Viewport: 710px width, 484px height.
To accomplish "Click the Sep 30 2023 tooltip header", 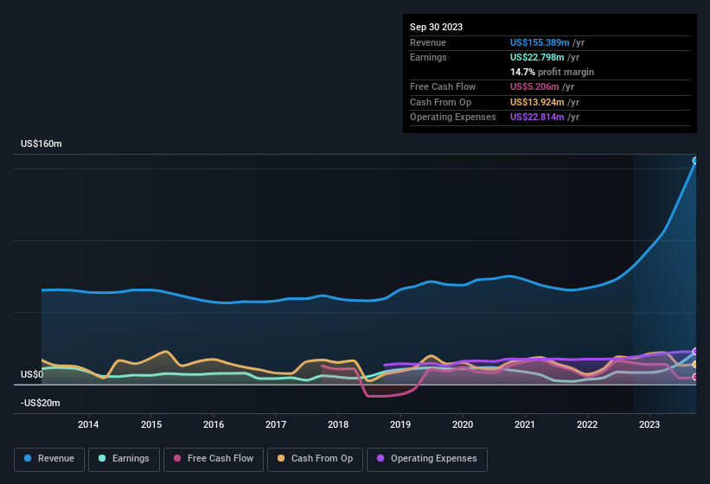I will (x=436, y=27).
